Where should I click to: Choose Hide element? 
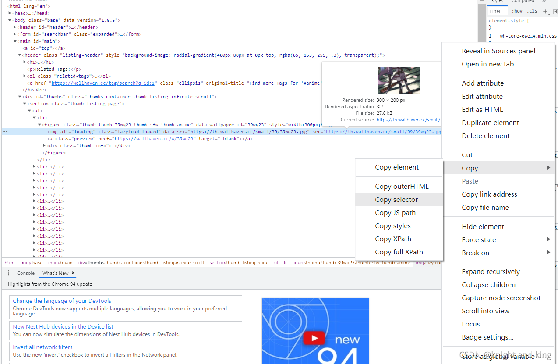[498, 226]
